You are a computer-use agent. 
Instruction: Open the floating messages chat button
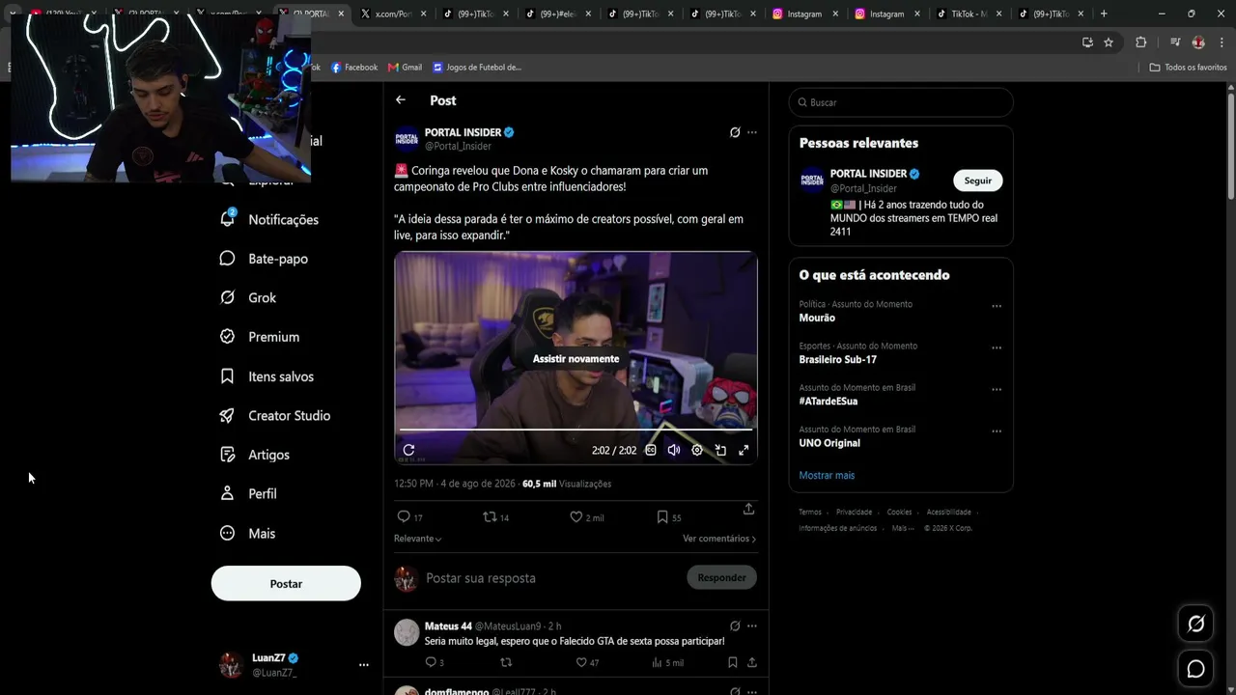[x=1195, y=669]
